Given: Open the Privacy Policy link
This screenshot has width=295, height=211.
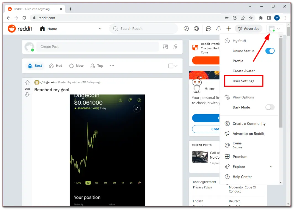Looking at the screenshot, I should (x=202, y=187).
